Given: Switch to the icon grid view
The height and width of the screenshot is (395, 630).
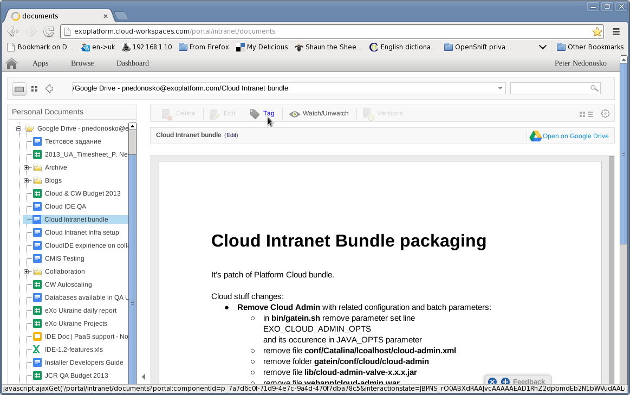Looking at the screenshot, I should pos(35,89).
